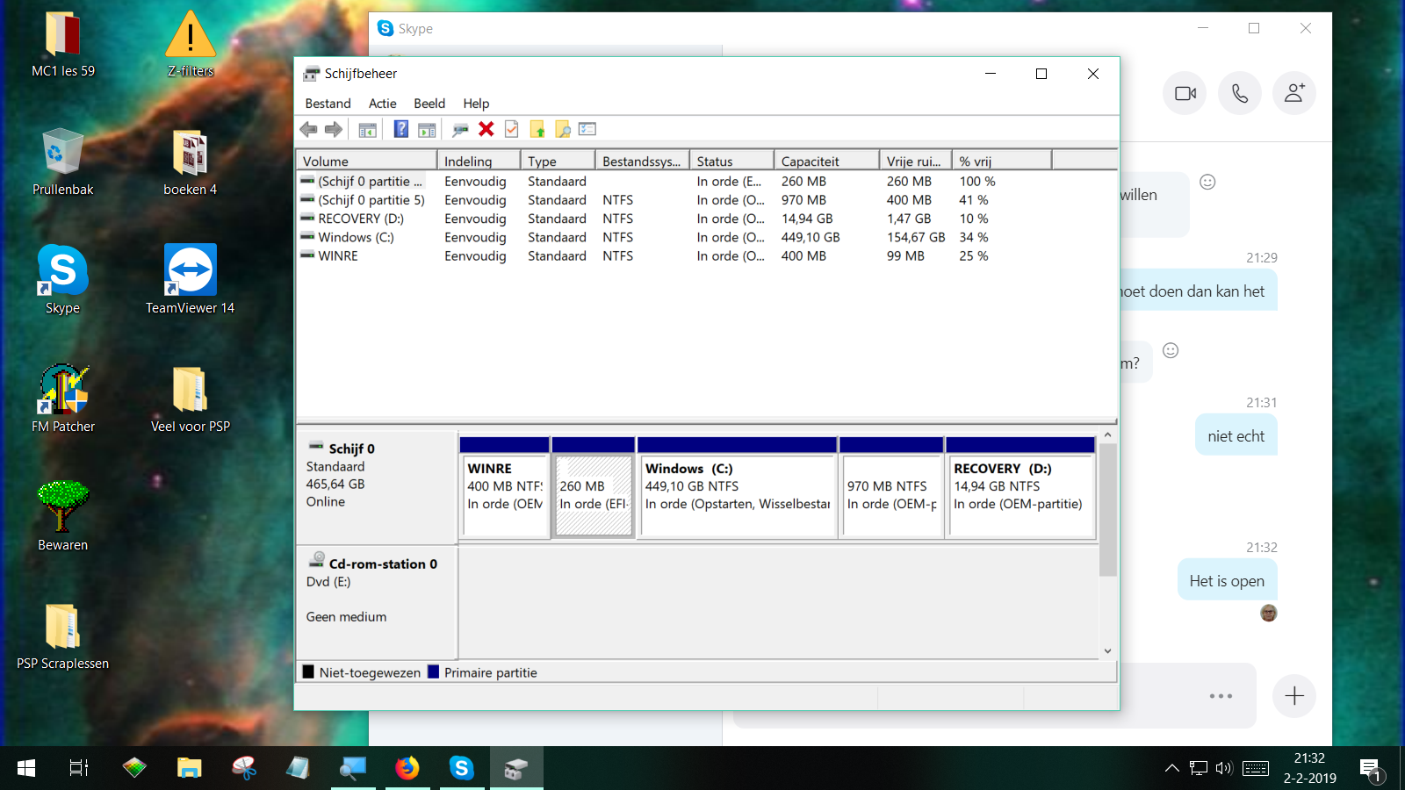Image resolution: width=1405 pixels, height=790 pixels.
Task: Click the plus button in Skype chat
Action: tap(1294, 696)
